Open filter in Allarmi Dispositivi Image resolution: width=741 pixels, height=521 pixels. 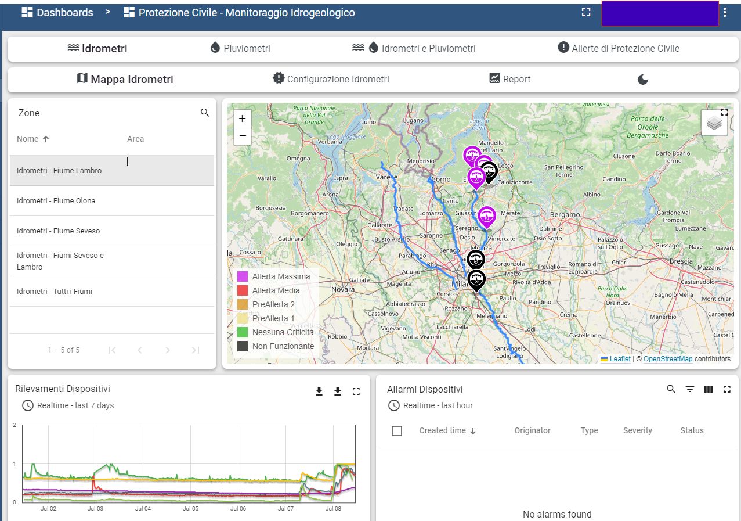[x=690, y=389]
